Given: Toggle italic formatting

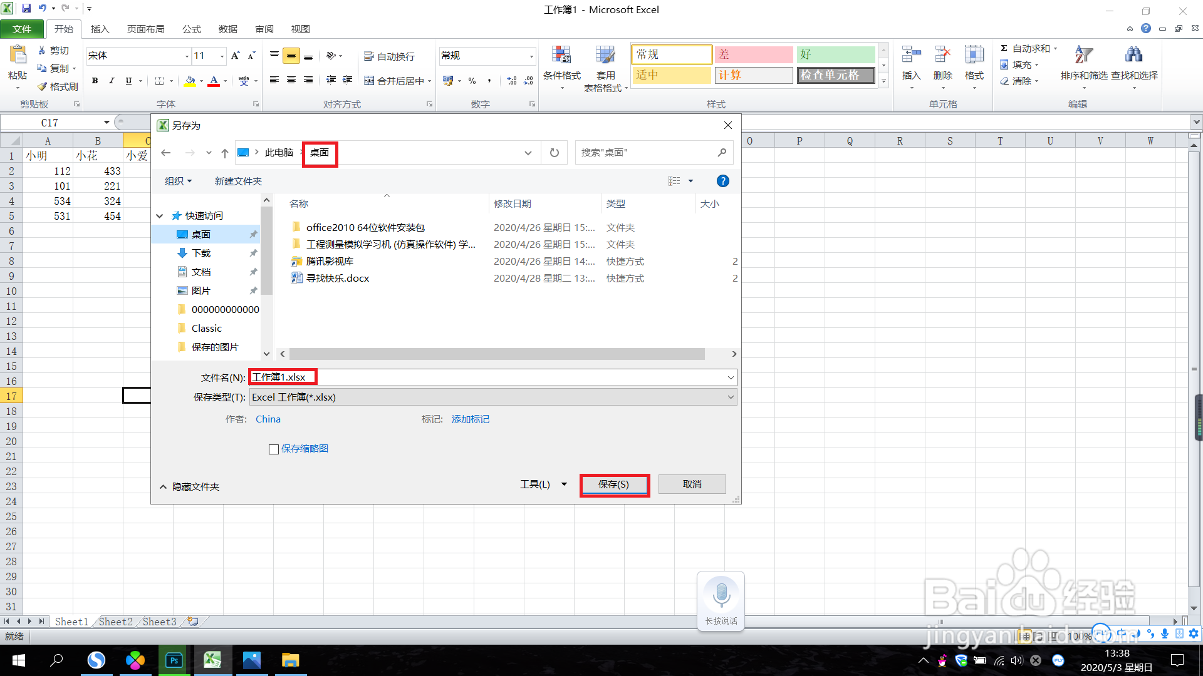Looking at the screenshot, I should (112, 81).
